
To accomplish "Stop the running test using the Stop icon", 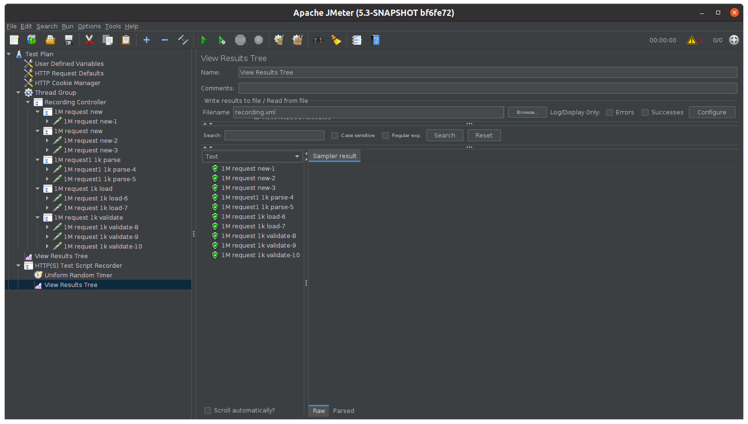I will coord(240,40).
